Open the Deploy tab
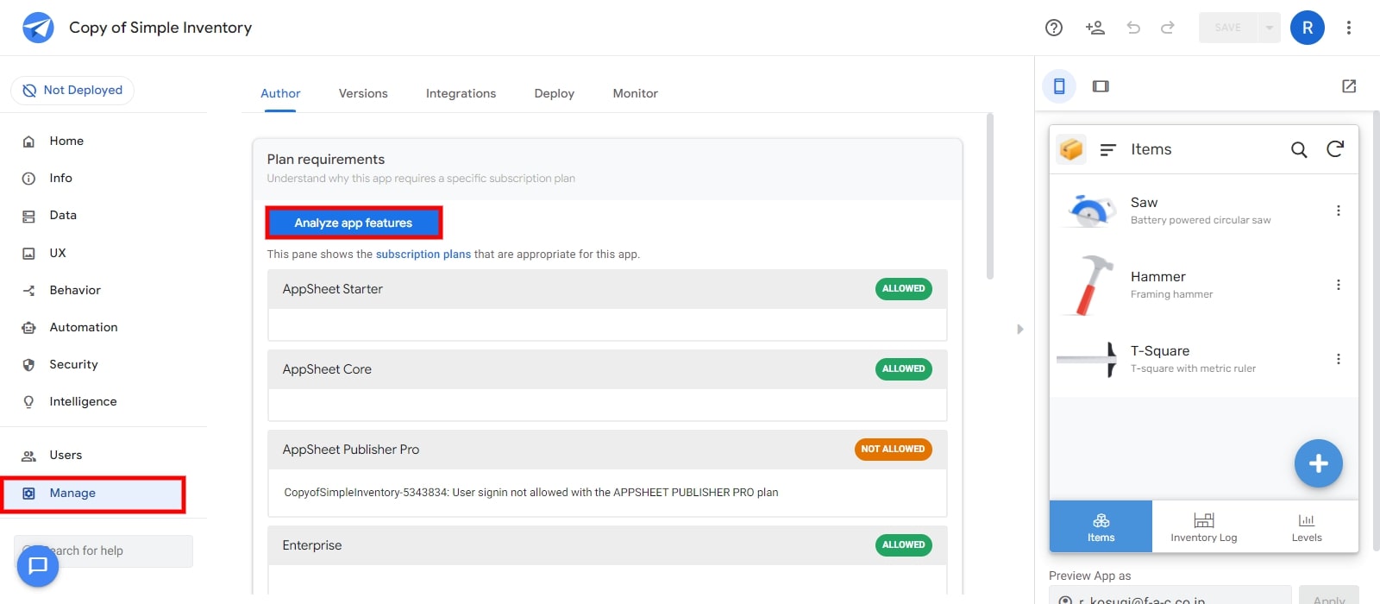This screenshot has width=1380, height=604. pos(554,93)
